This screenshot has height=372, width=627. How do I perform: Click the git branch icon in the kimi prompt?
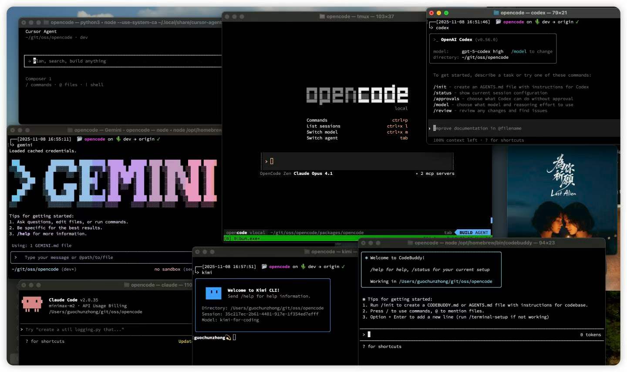pyautogui.click(x=303, y=267)
